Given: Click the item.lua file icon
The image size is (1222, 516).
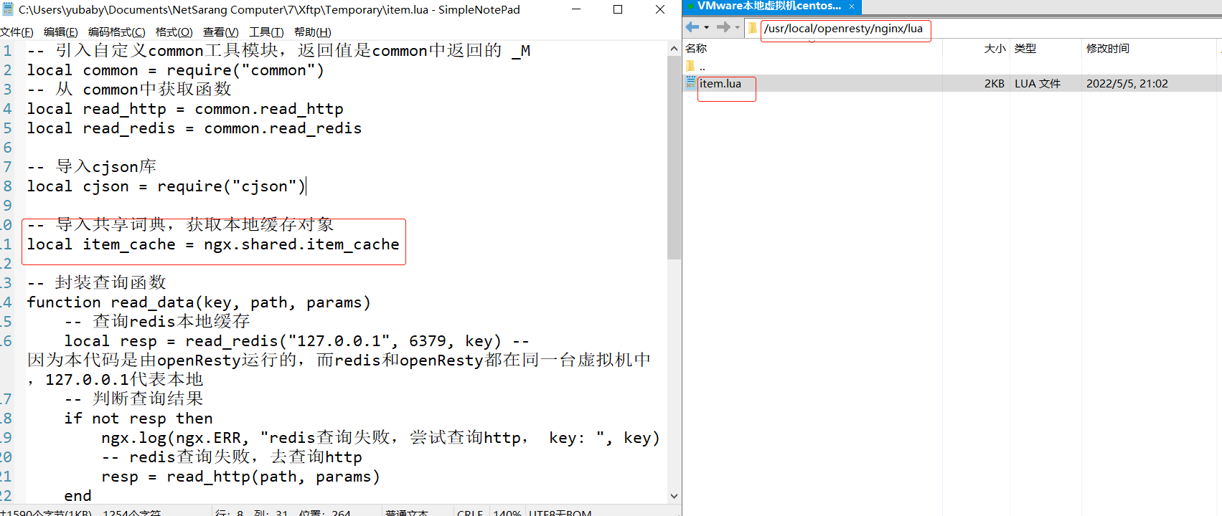Looking at the screenshot, I should (691, 82).
